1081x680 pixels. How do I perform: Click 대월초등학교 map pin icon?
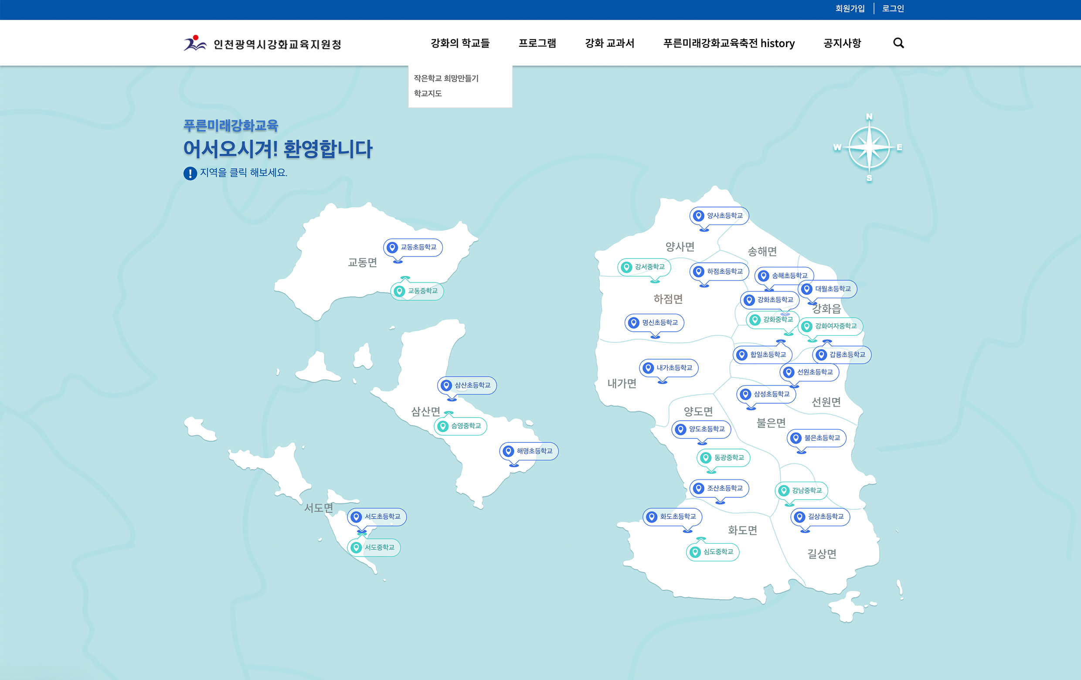(807, 289)
